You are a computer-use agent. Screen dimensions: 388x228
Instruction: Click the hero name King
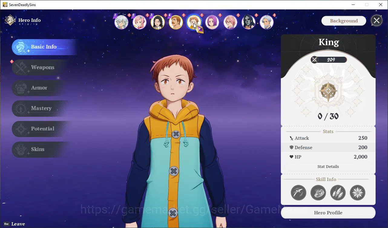coord(329,42)
